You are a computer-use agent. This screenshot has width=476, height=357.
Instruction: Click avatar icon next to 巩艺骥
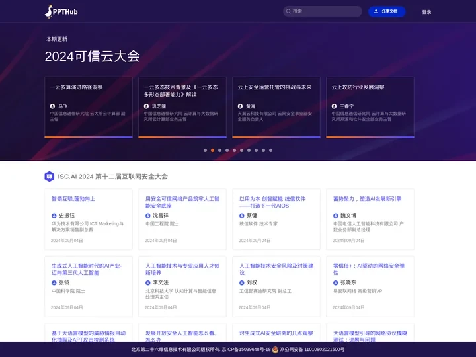point(146,106)
